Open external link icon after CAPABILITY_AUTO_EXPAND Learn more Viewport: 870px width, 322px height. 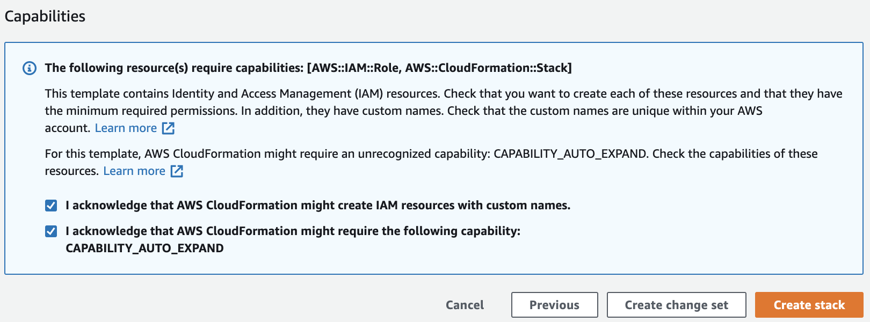tap(177, 171)
